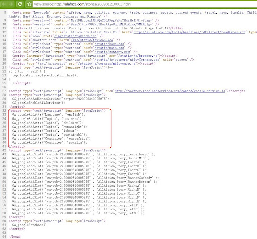The width and height of the screenshot is (257, 239).
Task: Click the Language "english" attribute line
Action: 49,115
